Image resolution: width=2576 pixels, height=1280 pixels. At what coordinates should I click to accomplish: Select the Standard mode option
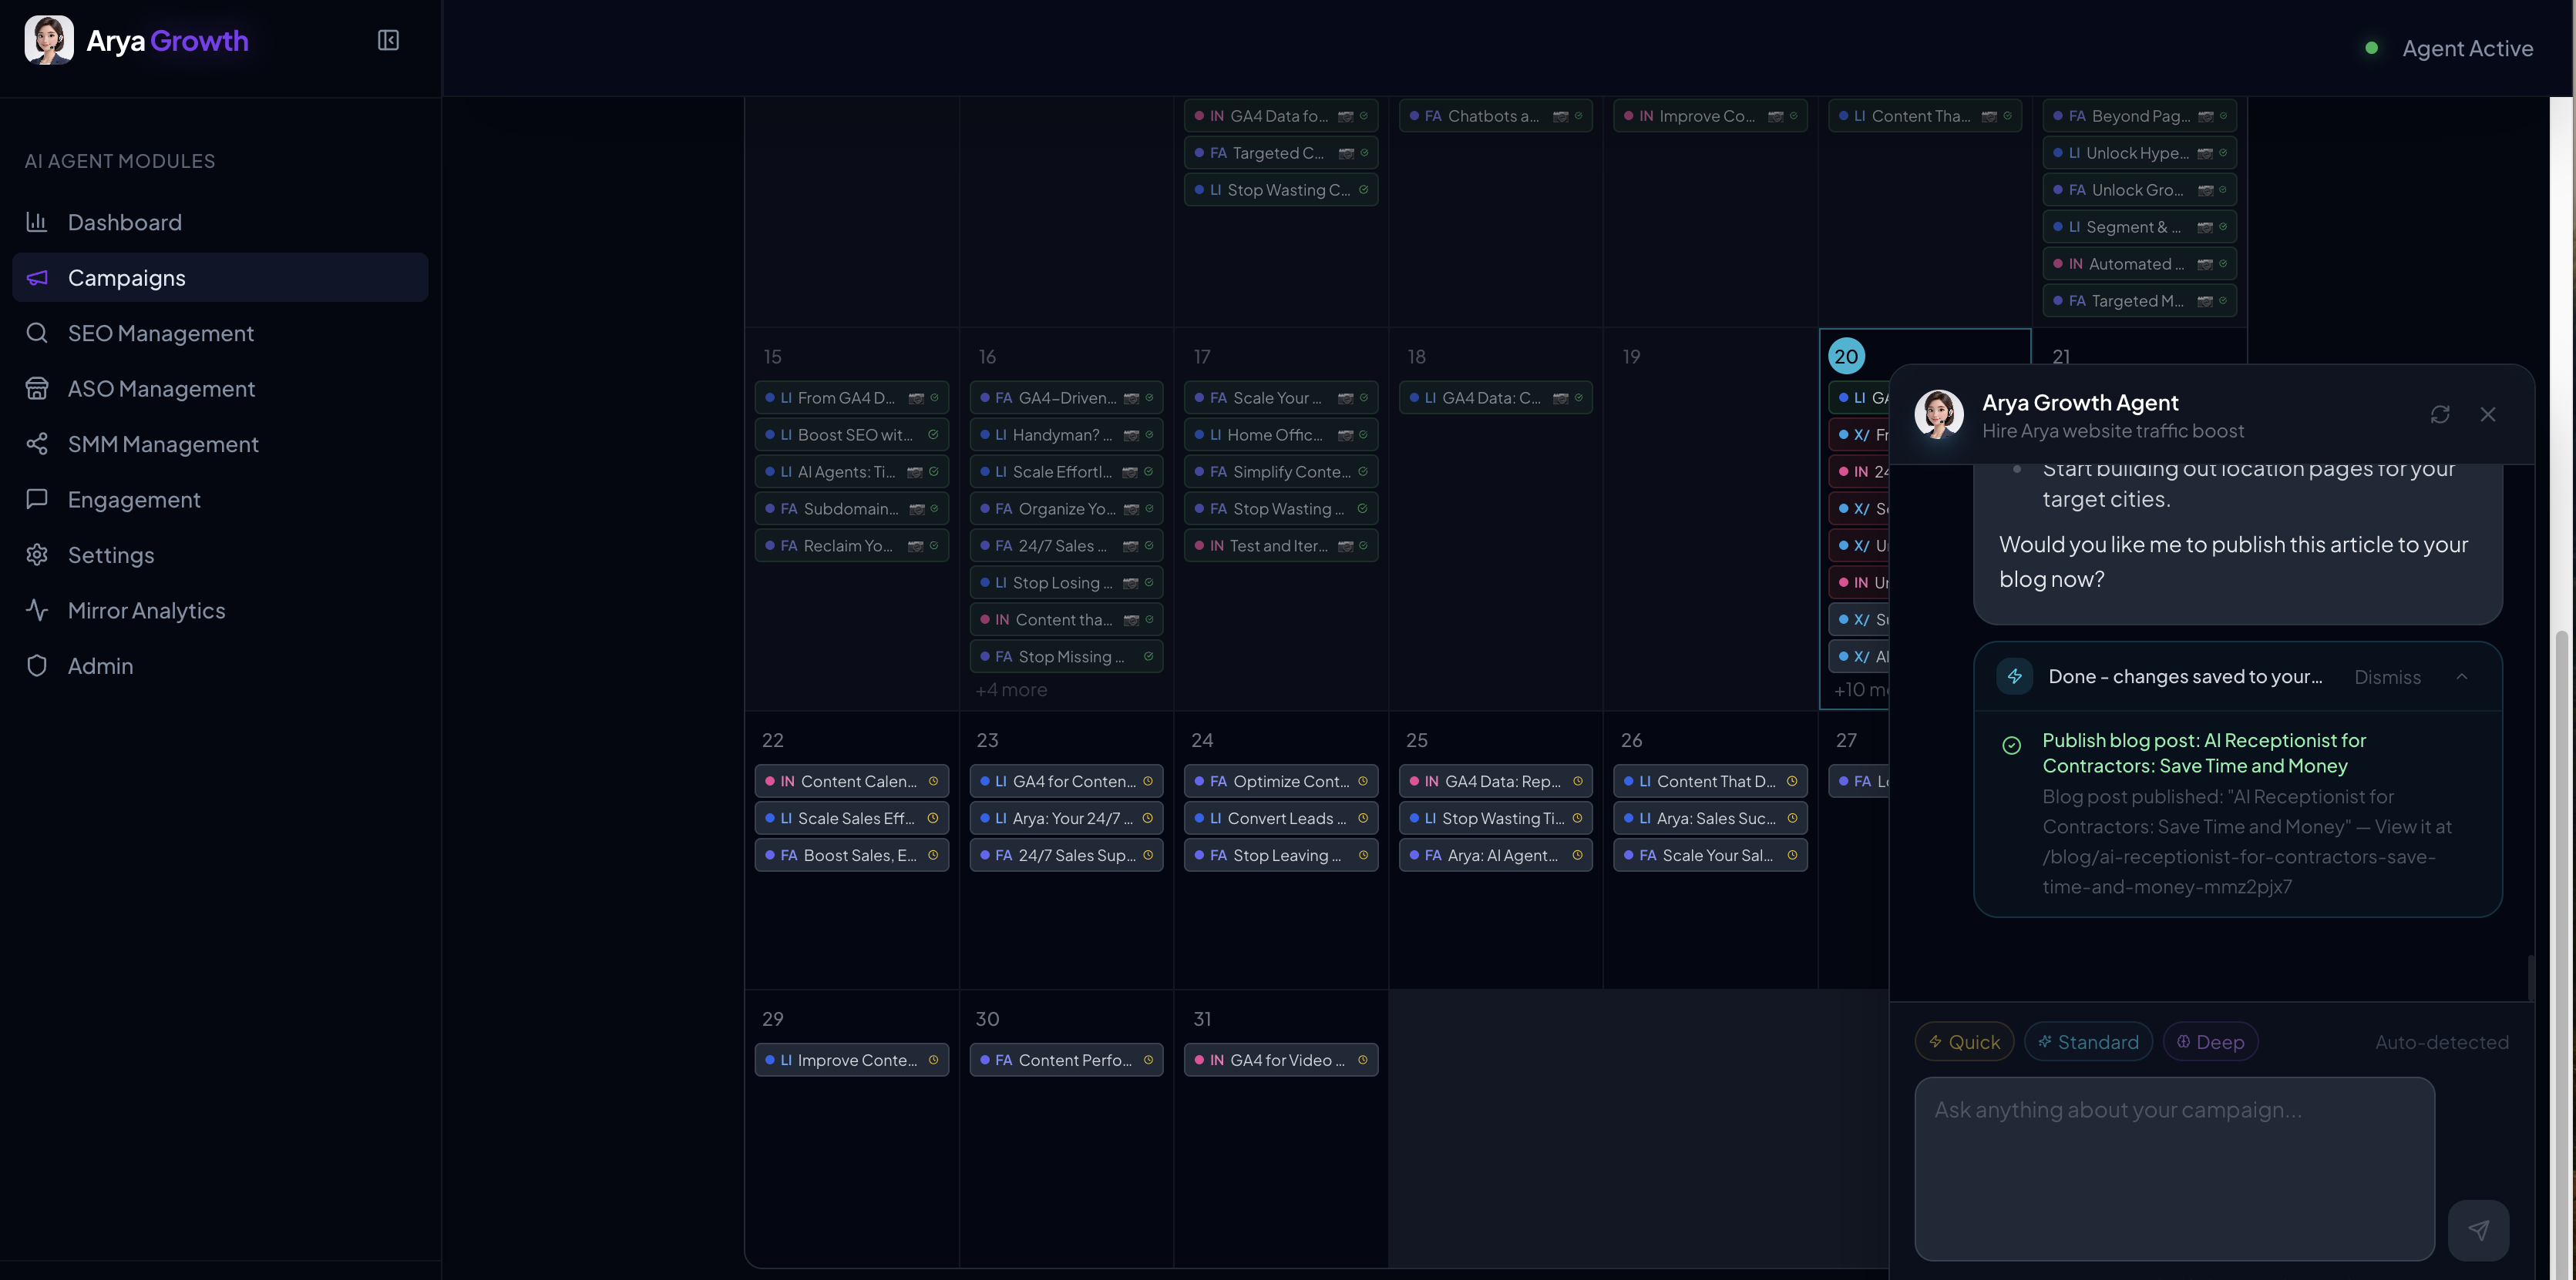click(x=2088, y=1042)
